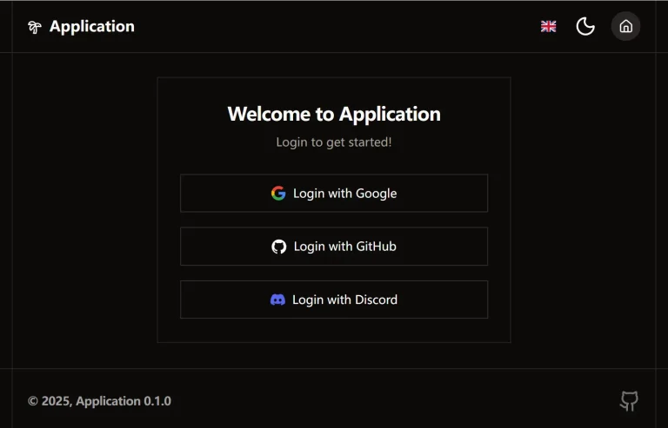Screen dimensions: 668x428
Task: Click the "© 2025" copyright text
Action: click(x=49, y=401)
